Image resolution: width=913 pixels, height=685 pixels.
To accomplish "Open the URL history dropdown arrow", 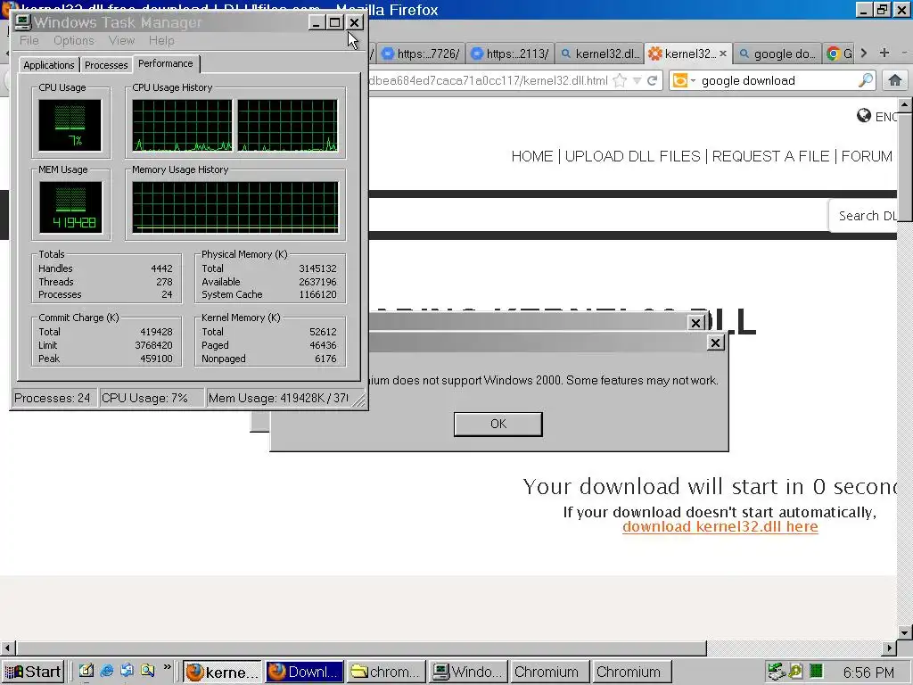I will [x=637, y=81].
